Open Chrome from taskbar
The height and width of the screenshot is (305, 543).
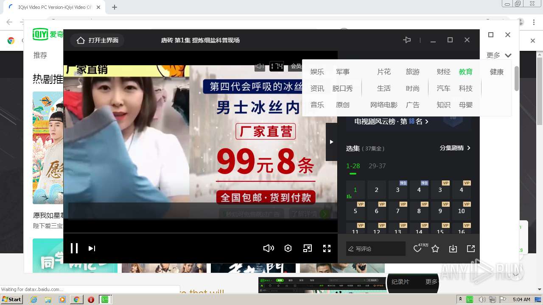[76, 299]
